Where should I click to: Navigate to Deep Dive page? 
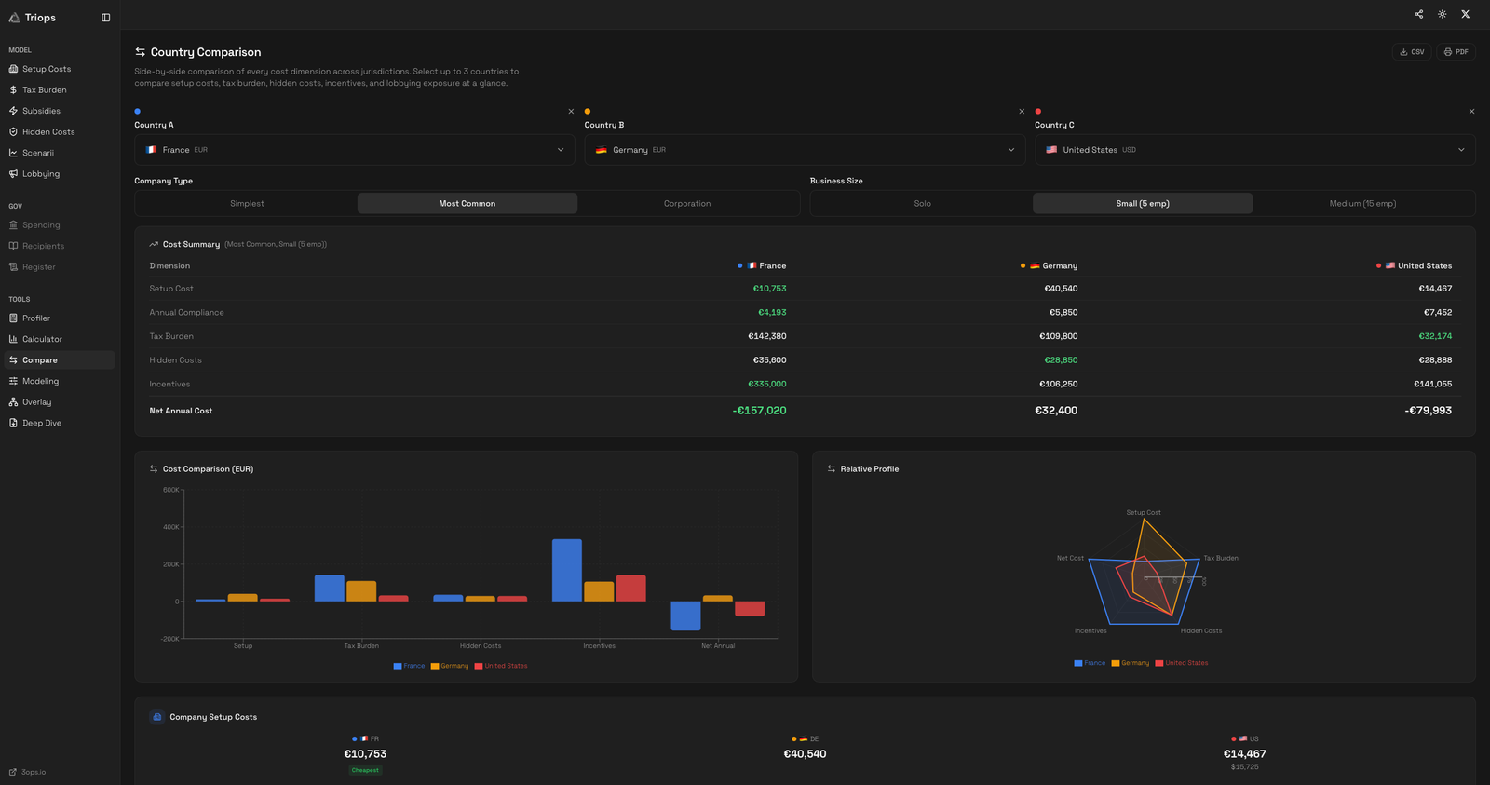pyautogui.click(x=42, y=423)
